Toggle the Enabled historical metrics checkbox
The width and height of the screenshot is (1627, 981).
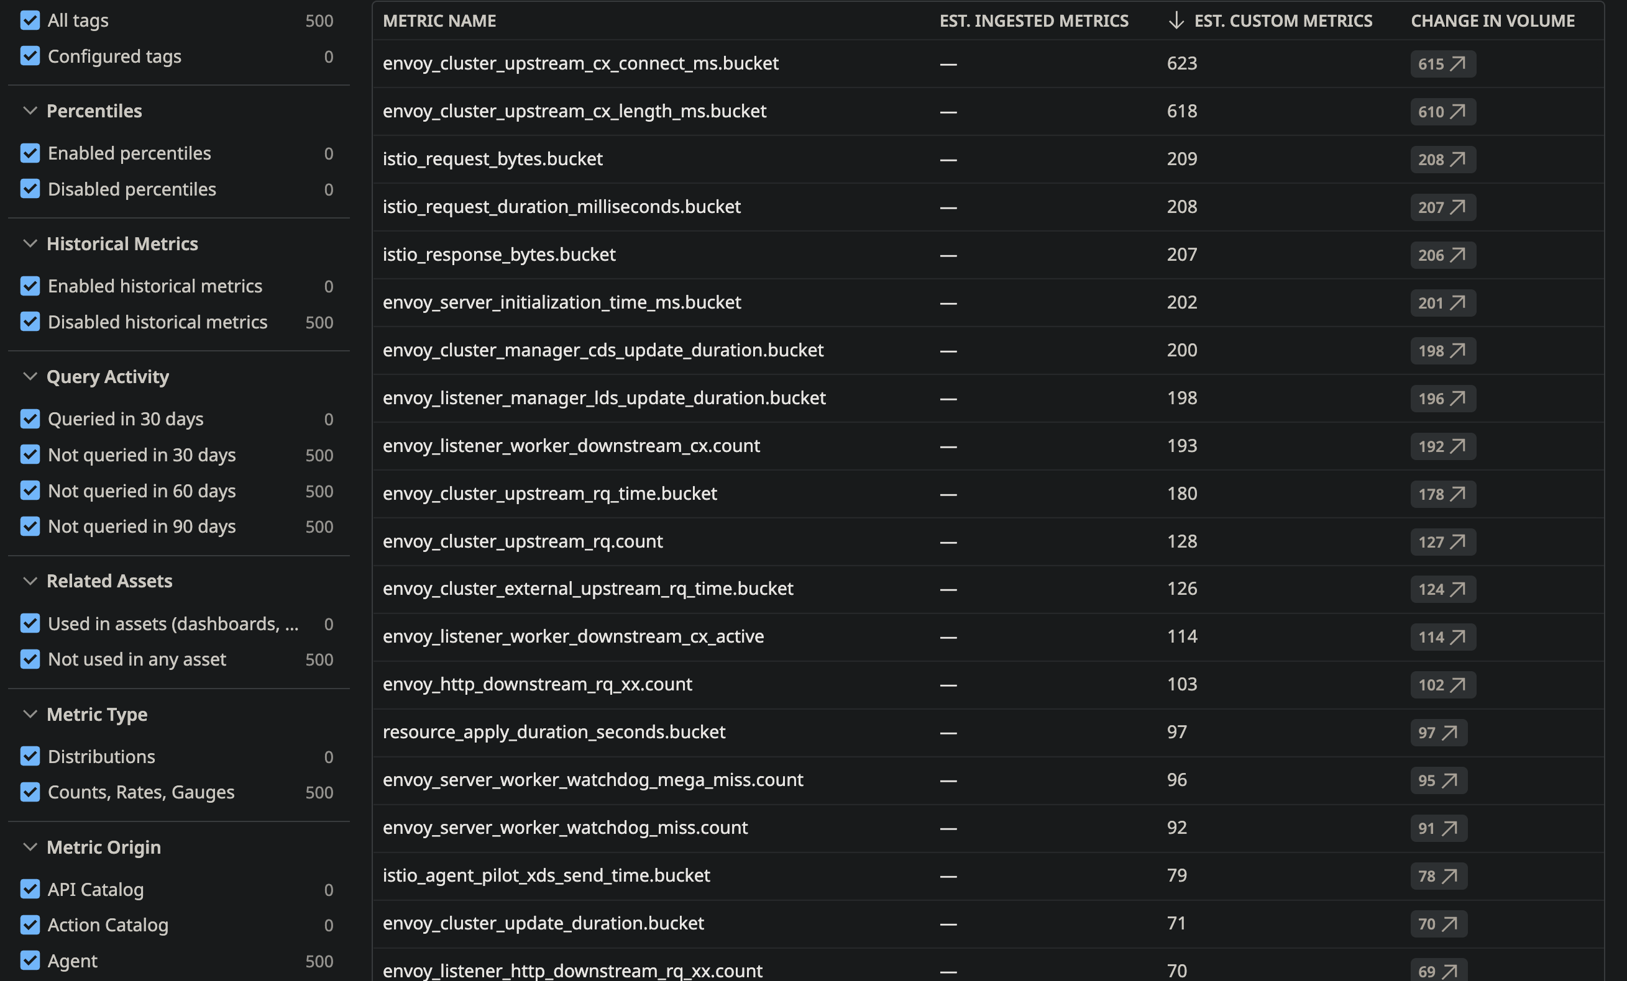tap(30, 286)
